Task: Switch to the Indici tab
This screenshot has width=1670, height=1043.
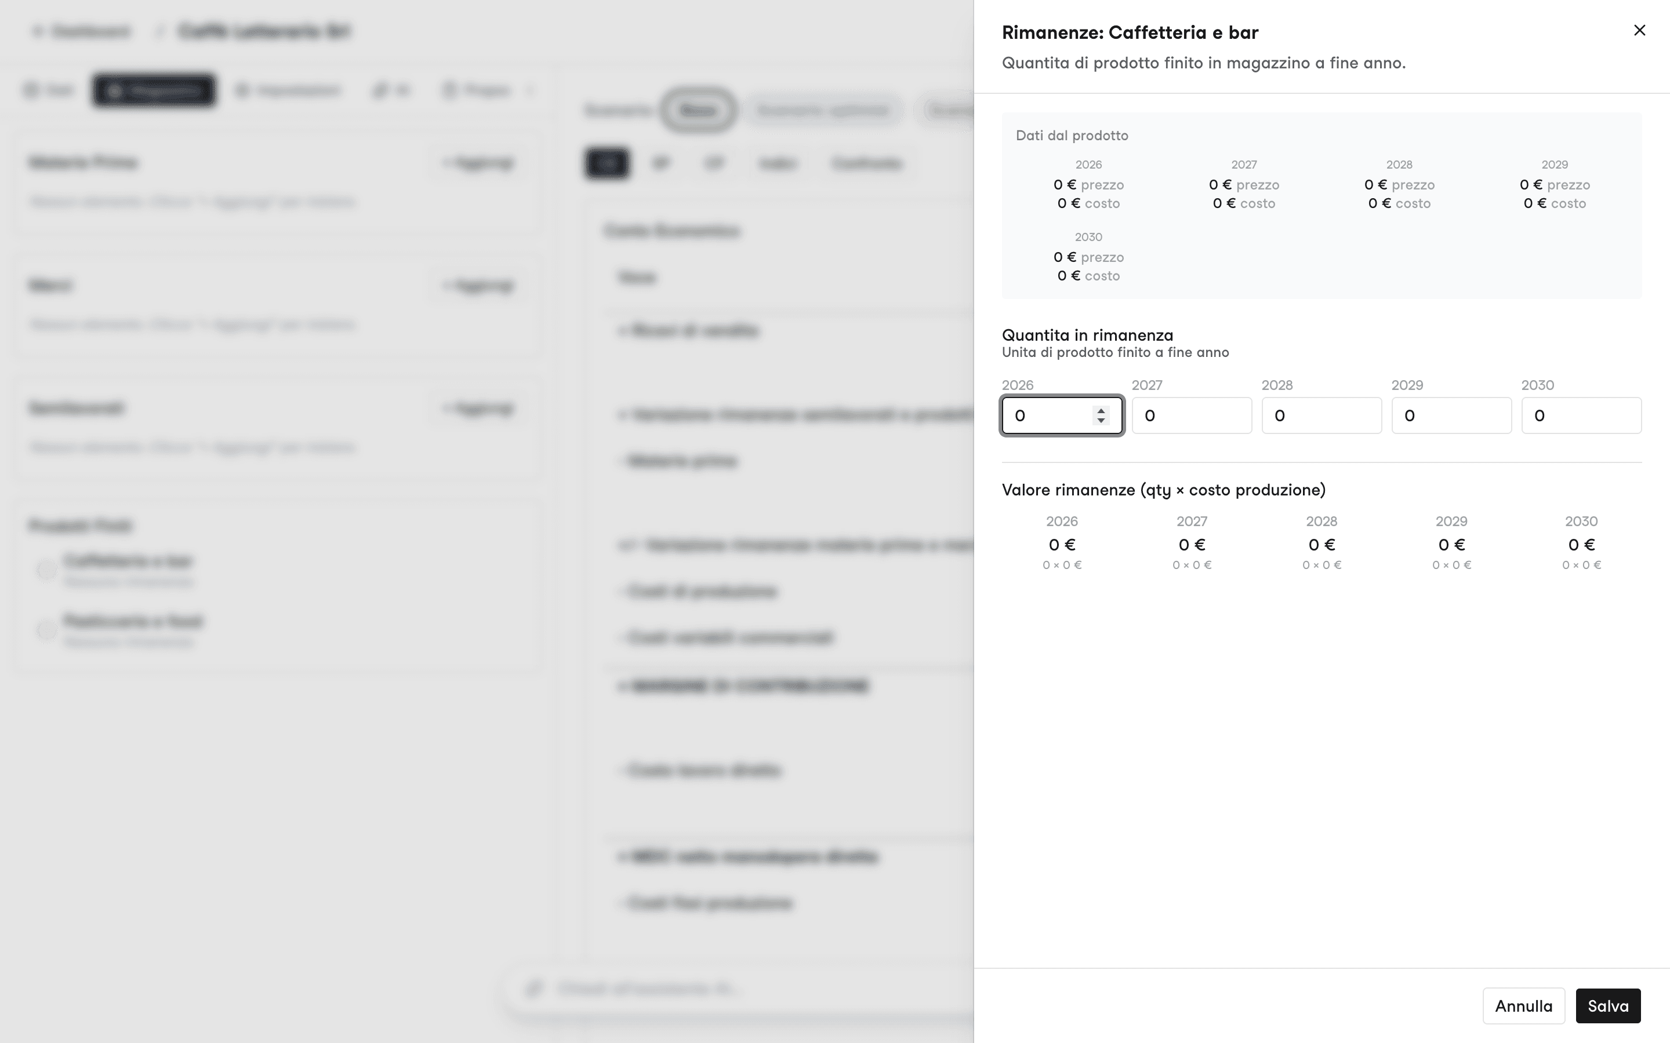Action: click(777, 163)
